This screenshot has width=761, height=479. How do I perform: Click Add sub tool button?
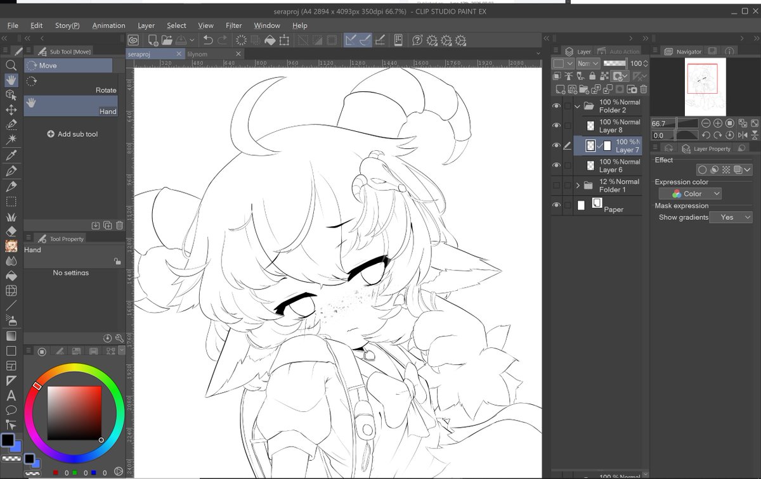(72, 134)
